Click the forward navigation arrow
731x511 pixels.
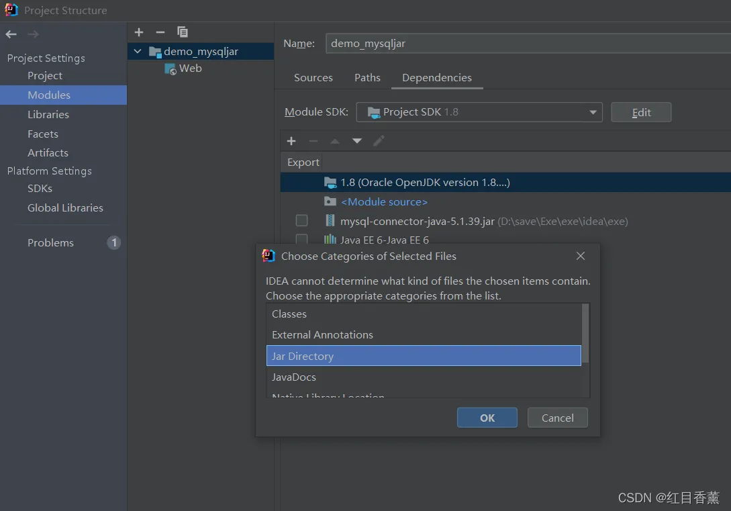pos(33,34)
